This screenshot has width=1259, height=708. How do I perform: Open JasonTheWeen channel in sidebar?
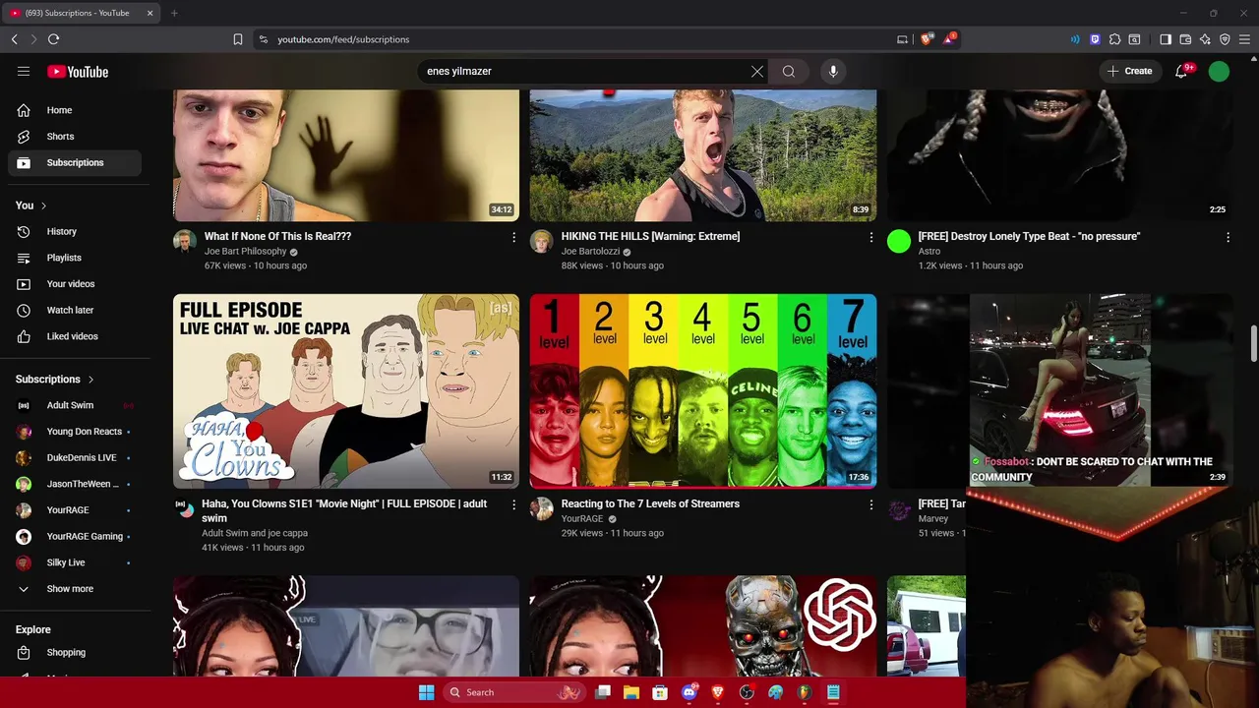[x=75, y=484]
